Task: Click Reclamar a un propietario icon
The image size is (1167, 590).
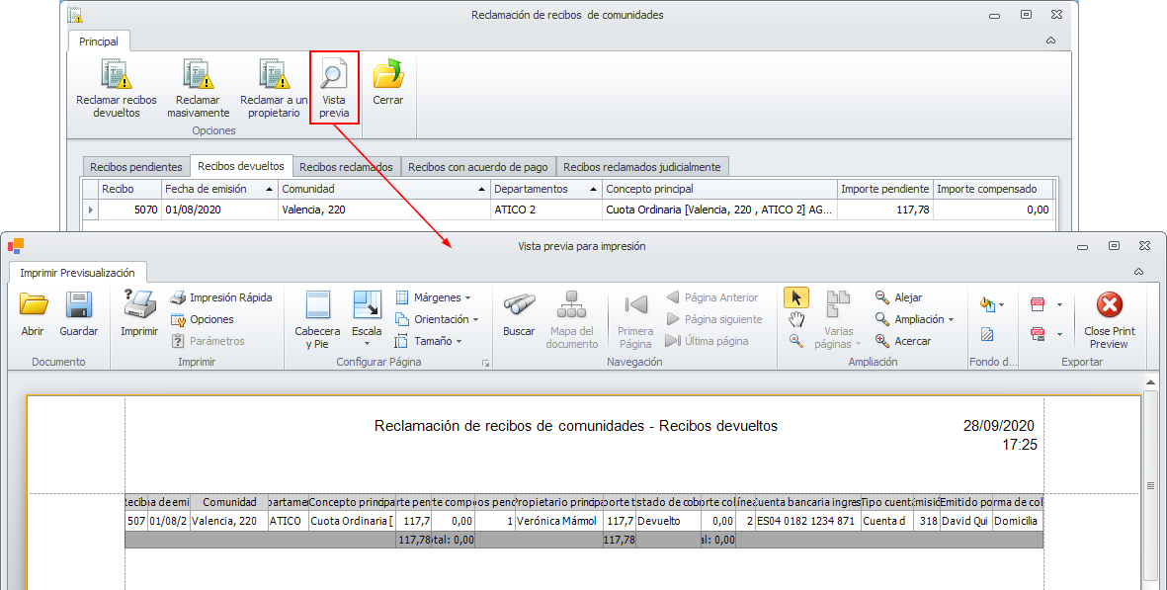Action: pos(274,75)
